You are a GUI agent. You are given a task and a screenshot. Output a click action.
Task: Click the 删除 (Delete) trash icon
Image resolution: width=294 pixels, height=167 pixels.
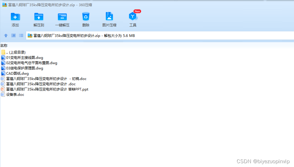click(x=86, y=16)
